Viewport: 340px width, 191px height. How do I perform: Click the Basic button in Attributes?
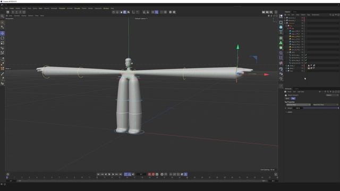click(x=287, y=99)
